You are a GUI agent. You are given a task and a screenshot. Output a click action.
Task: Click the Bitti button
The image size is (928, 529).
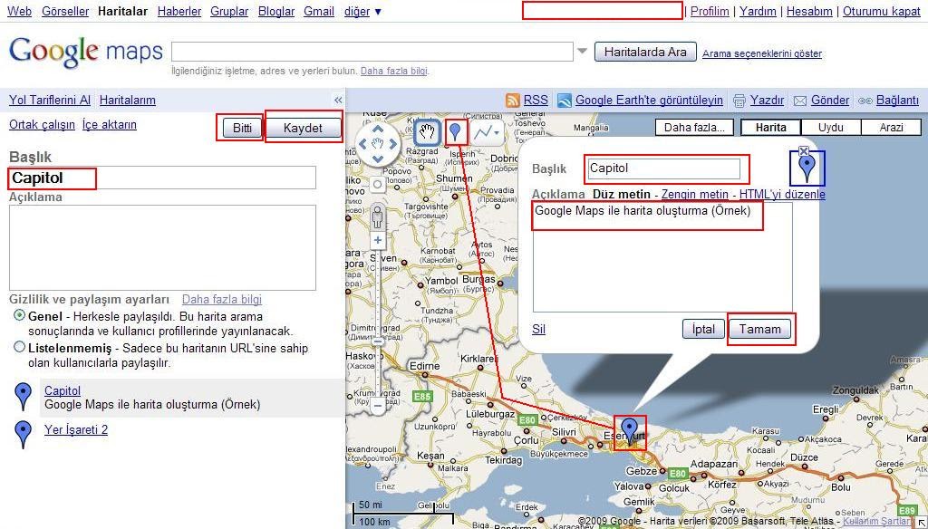242,128
